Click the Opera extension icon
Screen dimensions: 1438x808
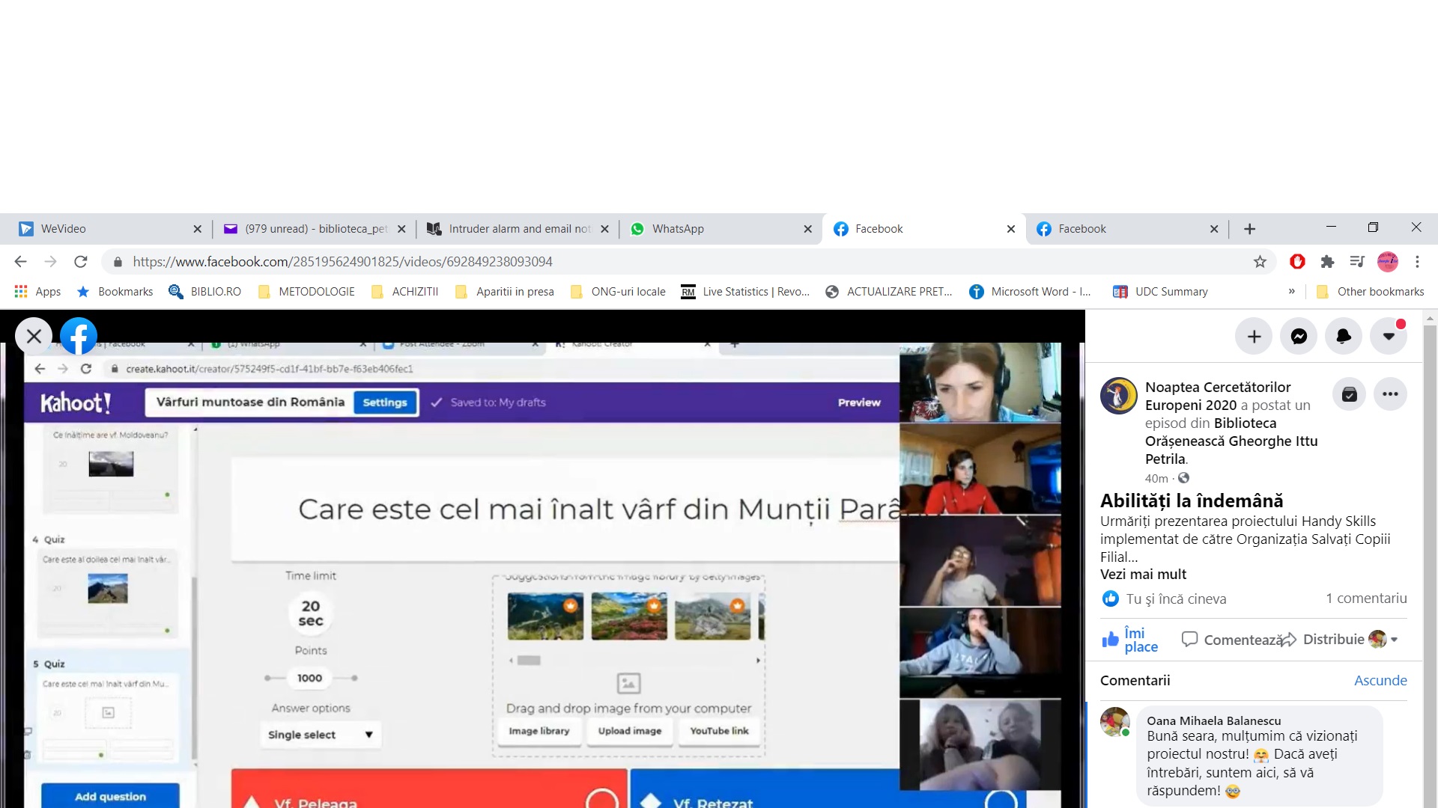point(1297,262)
